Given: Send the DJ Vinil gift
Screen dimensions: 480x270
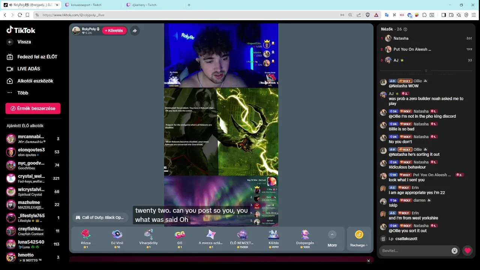Looking at the screenshot, I should click(117, 238).
